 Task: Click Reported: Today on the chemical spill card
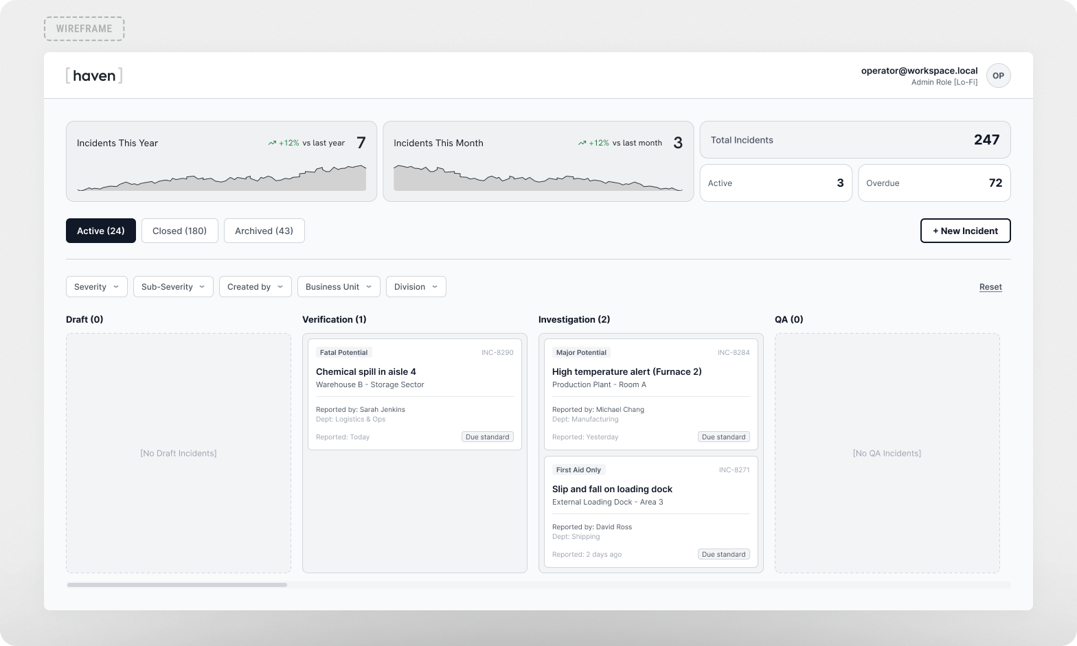click(343, 437)
